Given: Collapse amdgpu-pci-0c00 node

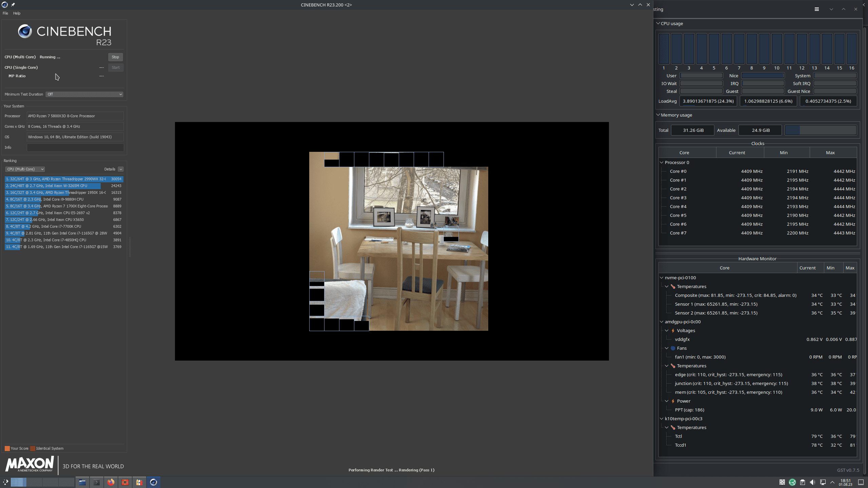Looking at the screenshot, I should tap(662, 322).
